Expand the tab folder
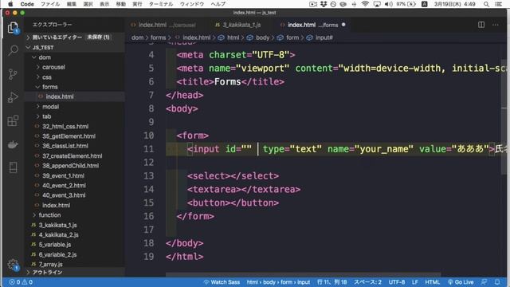This screenshot has height=287, width=510. click(x=74, y=116)
